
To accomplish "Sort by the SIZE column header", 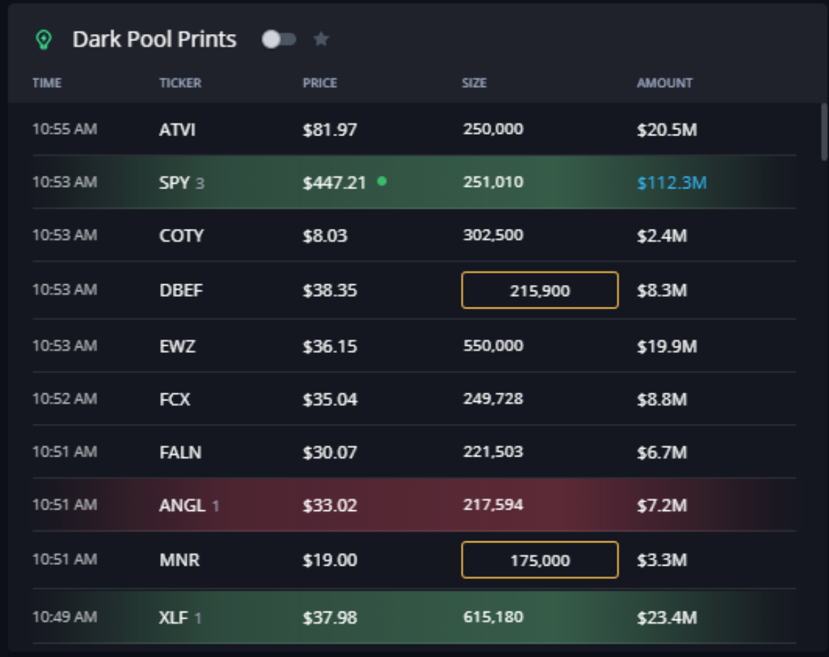I will 474,83.
